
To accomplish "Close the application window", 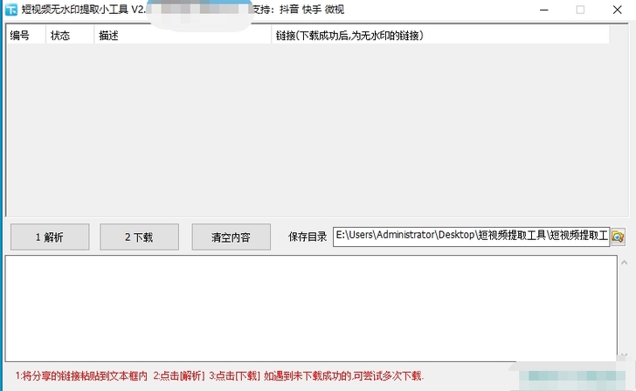I will tap(618, 10).
